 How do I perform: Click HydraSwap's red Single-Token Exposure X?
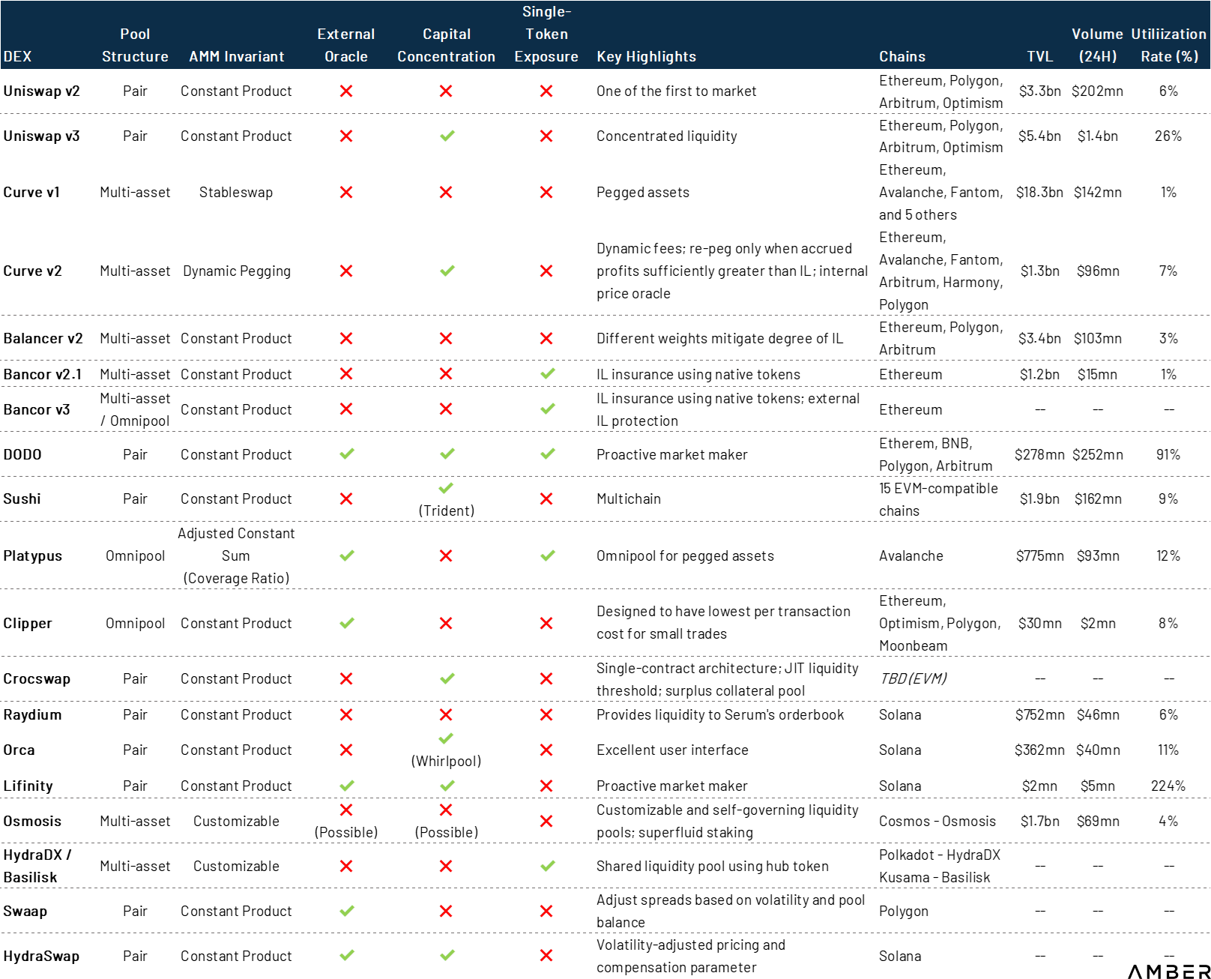tap(546, 955)
